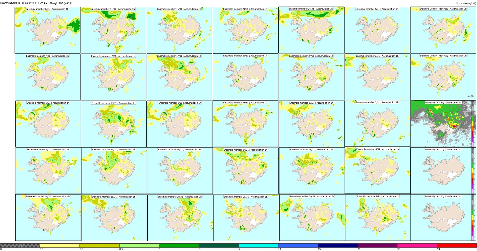Click the Ensemble member 3/31 map panel
477x251 pixels.
click(x=378, y=123)
